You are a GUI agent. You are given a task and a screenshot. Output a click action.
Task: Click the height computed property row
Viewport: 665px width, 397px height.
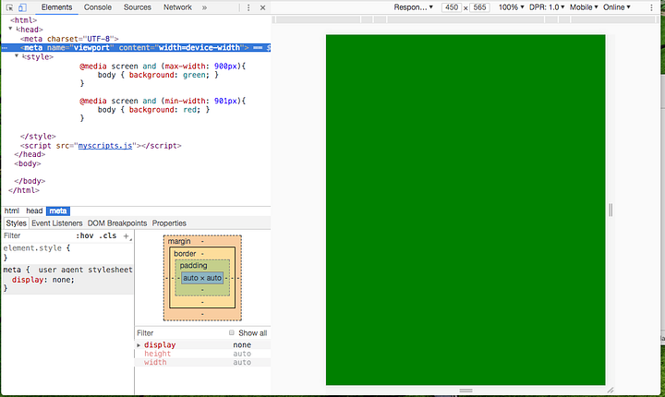pos(203,354)
